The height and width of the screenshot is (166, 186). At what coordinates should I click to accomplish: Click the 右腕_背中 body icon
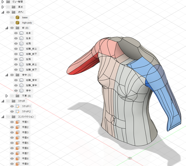pyautogui.click(x=21, y=80)
